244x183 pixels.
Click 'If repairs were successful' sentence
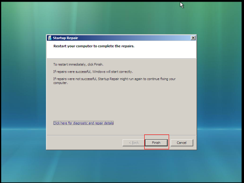point(93,72)
